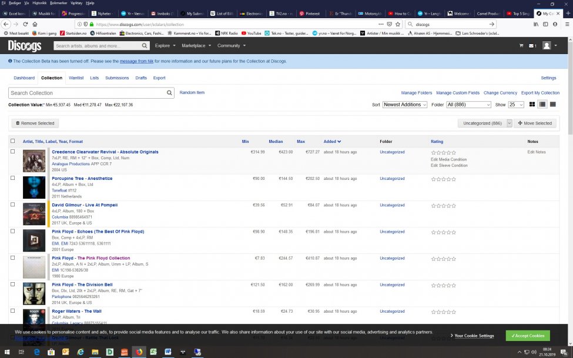The height and width of the screenshot is (358, 573).
Task: Open the Folder dropdown showing All (886)
Action: click(468, 105)
